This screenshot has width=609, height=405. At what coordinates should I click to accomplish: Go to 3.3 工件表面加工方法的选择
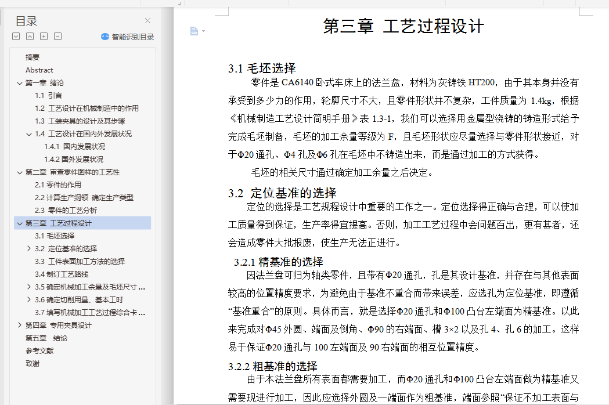[x=80, y=262]
